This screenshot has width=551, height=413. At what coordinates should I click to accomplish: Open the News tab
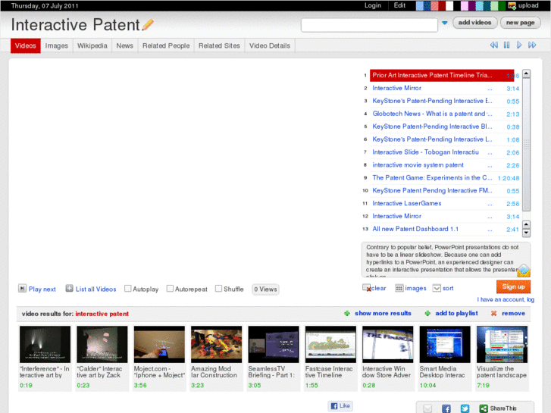pyautogui.click(x=125, y=45)
